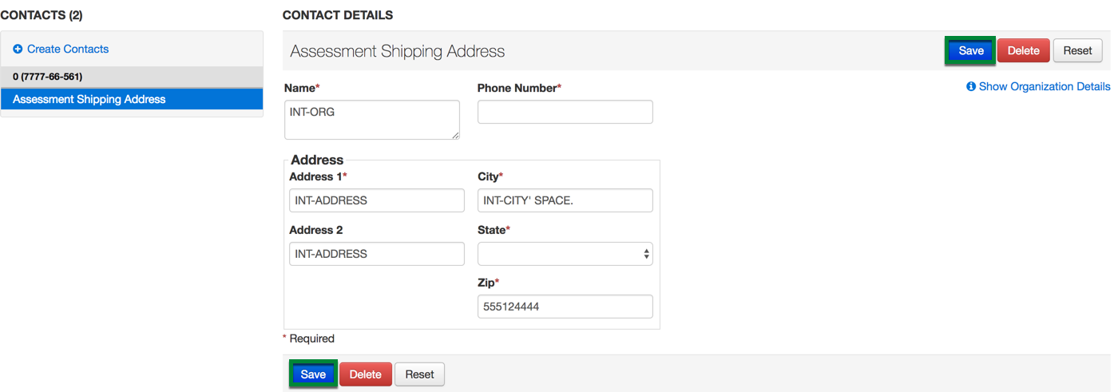
Task: Focus the City input field
Action: tap(565, 200)
